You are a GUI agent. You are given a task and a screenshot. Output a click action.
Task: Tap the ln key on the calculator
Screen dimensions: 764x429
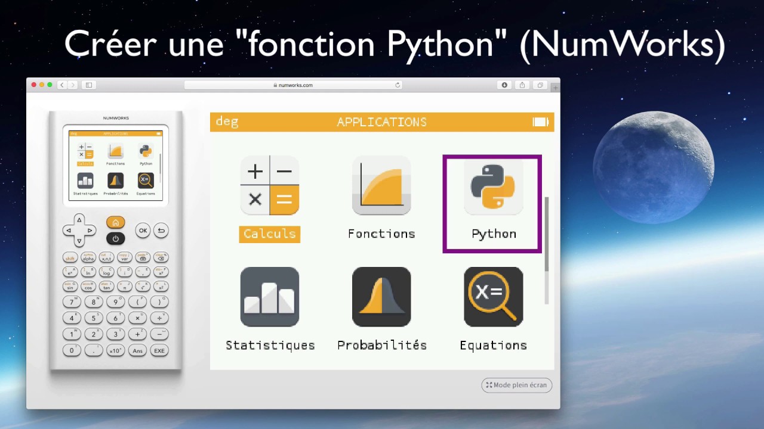(88, 272)
